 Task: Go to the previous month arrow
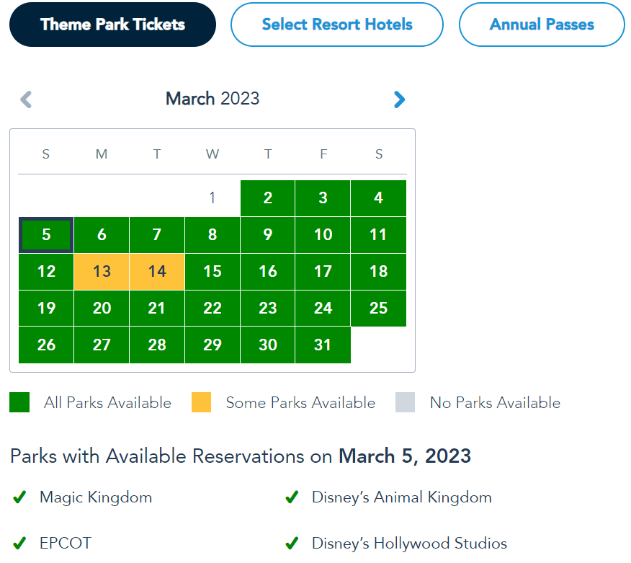26,99
